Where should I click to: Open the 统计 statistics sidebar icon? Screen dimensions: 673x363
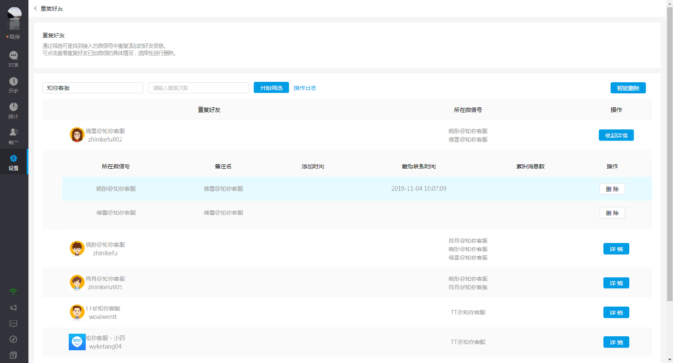tap(14, 110)
